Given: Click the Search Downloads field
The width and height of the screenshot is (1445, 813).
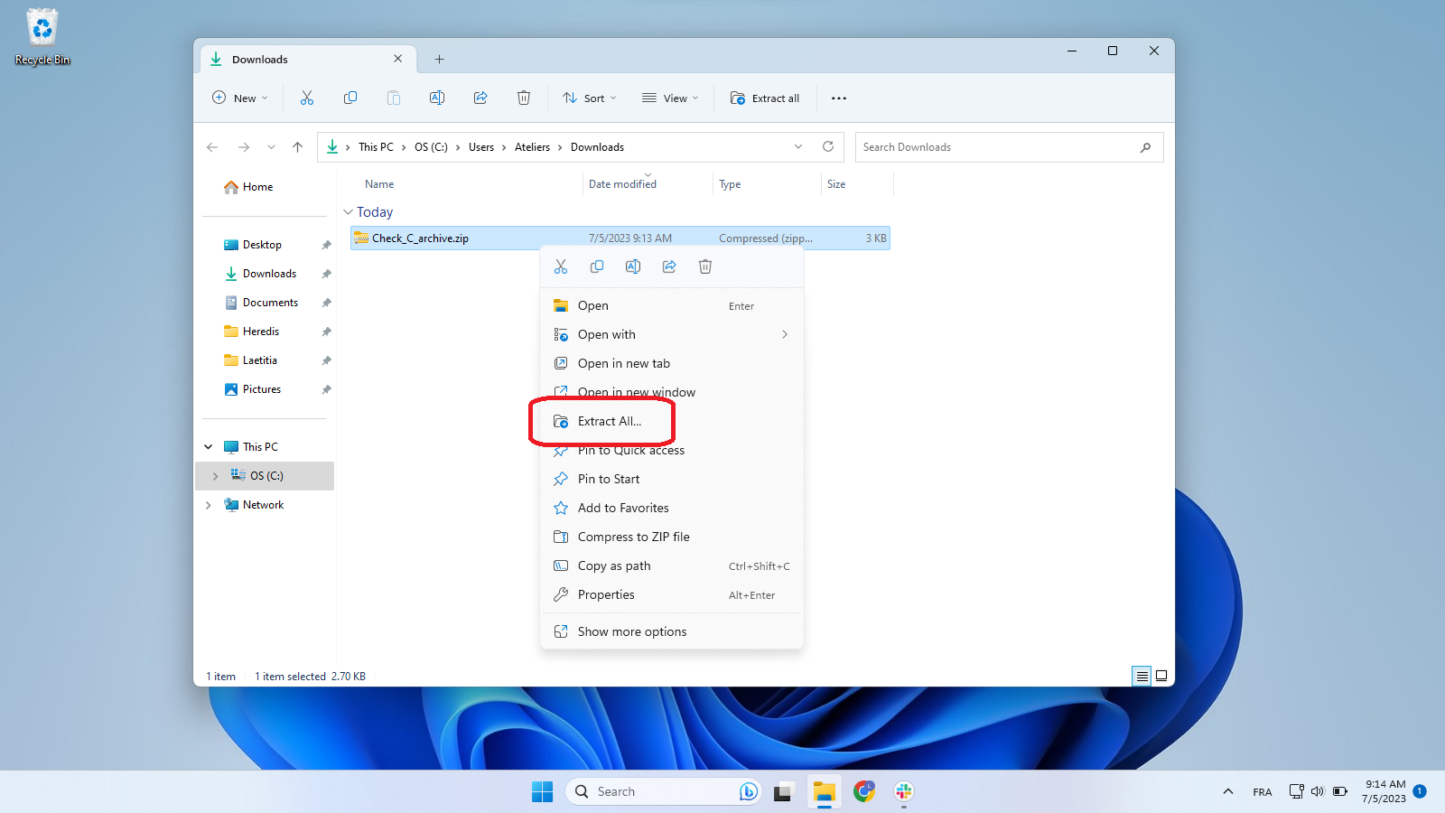Looking at the screenshot, I should (997, 147).
